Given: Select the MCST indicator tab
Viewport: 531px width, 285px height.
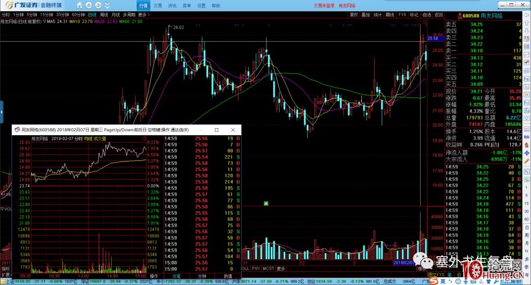Looking at the screenshot, I should 268,268.
